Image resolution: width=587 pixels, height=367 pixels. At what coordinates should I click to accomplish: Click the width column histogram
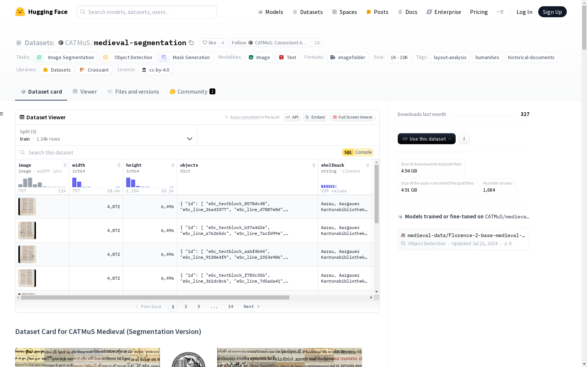(x=96, y=182)
